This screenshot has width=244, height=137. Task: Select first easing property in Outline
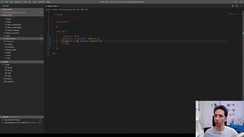(9, 68)
